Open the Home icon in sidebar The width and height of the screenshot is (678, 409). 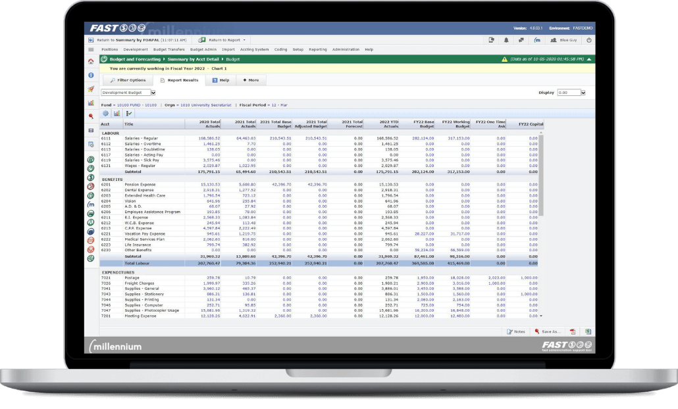[91, 62]
